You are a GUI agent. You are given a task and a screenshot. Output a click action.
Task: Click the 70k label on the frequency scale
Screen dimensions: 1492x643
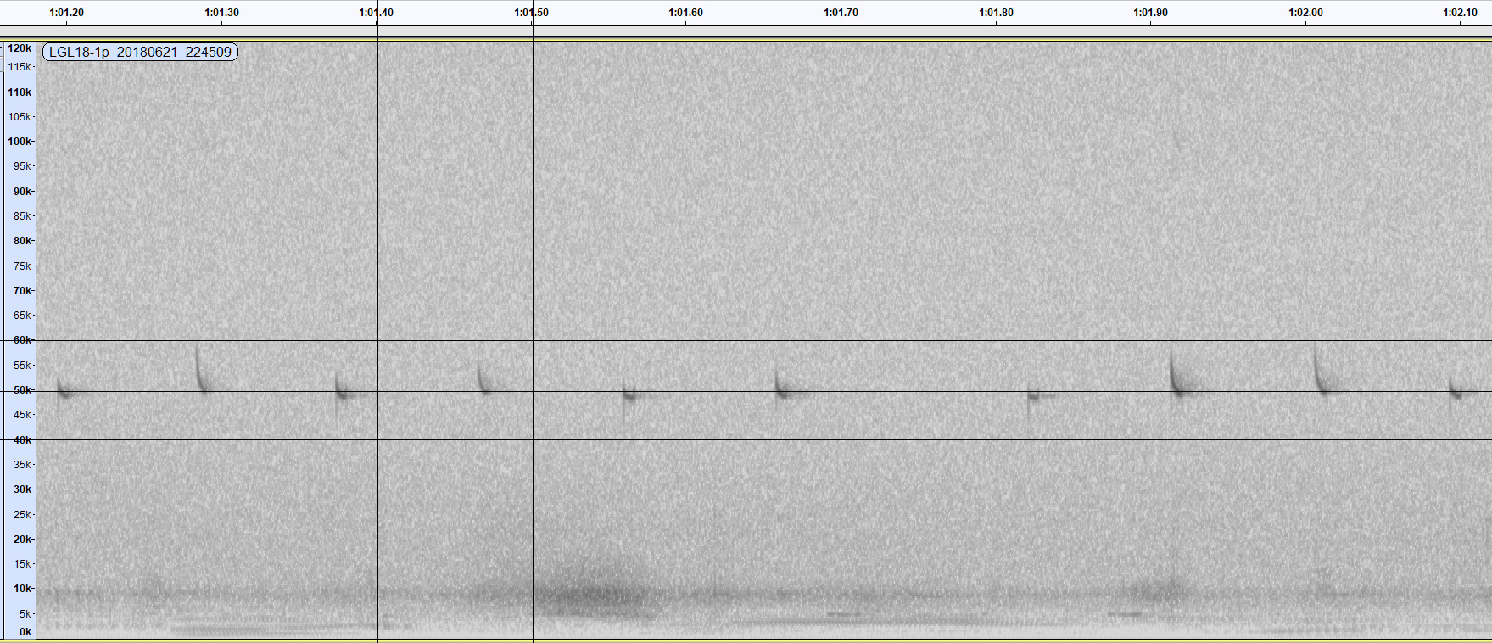point(22,291)
